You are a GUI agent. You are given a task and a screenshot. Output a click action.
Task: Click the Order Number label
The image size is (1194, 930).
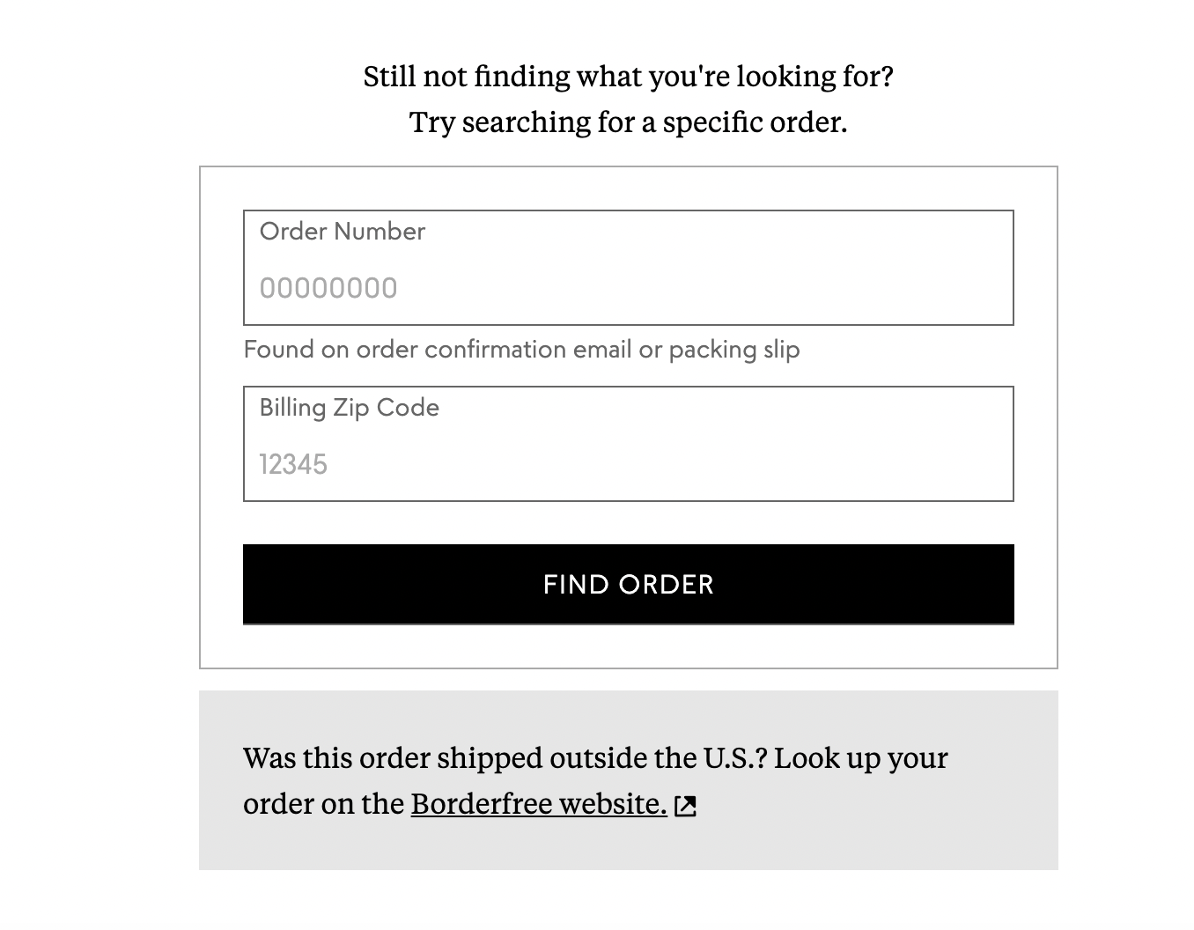click(x=343, y=231)
